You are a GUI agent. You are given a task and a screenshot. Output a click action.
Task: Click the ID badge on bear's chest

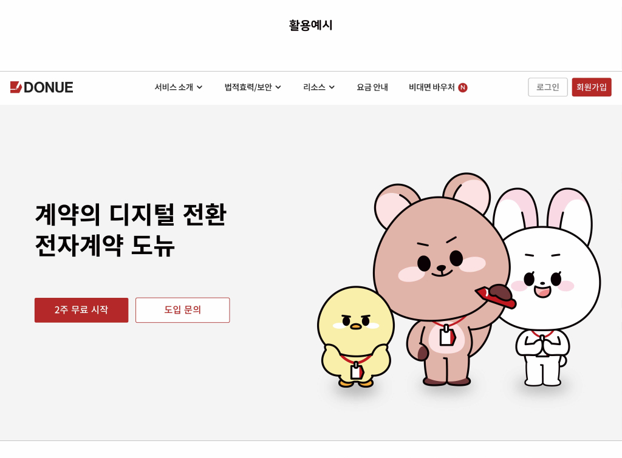click(x=447, y=336)
